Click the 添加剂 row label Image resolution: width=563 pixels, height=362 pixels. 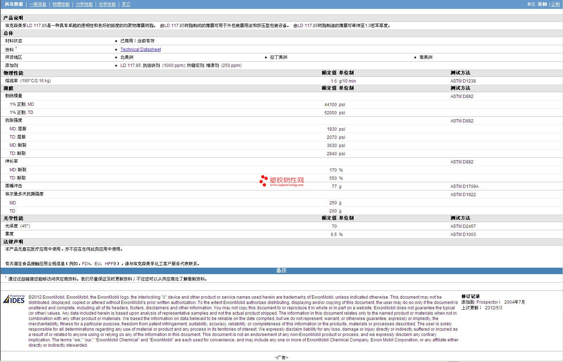click(11, 65)
